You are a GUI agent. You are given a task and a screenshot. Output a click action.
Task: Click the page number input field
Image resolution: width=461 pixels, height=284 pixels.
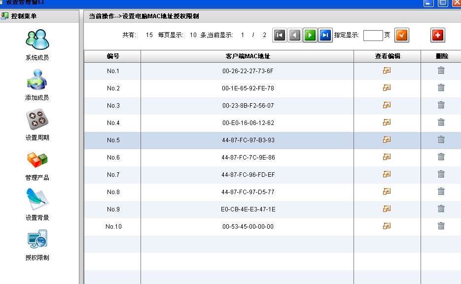(373, 36)
